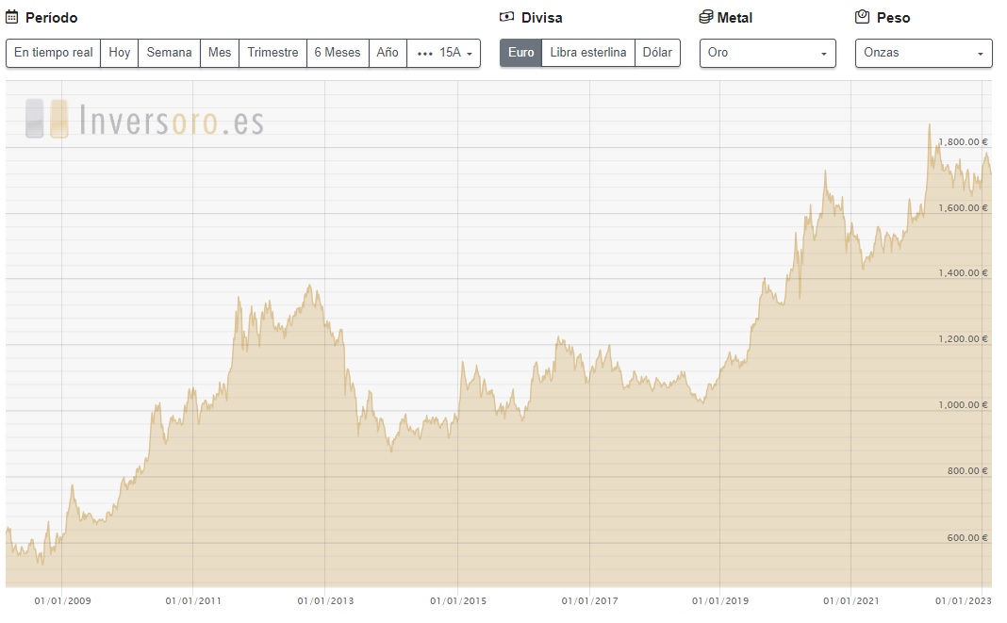1007x623 pixels.
Task: Select the Semana period tab
Action: [x=169, y=53]
